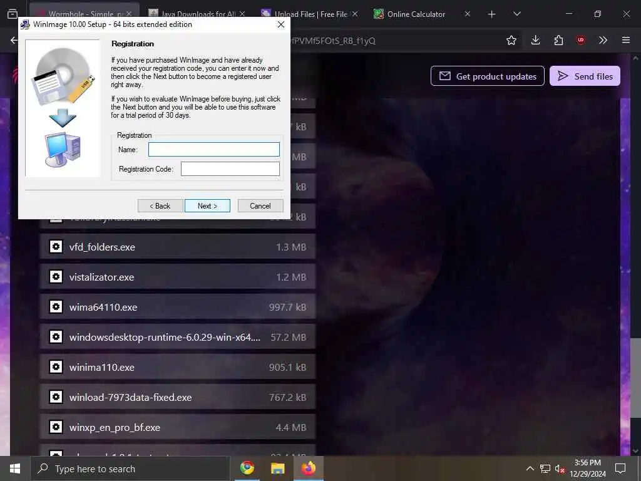Click the gear icon beside vistalizator.exe
Image resolution: width=641 pixels, height=481 pixels.
(x=56, y=276)
